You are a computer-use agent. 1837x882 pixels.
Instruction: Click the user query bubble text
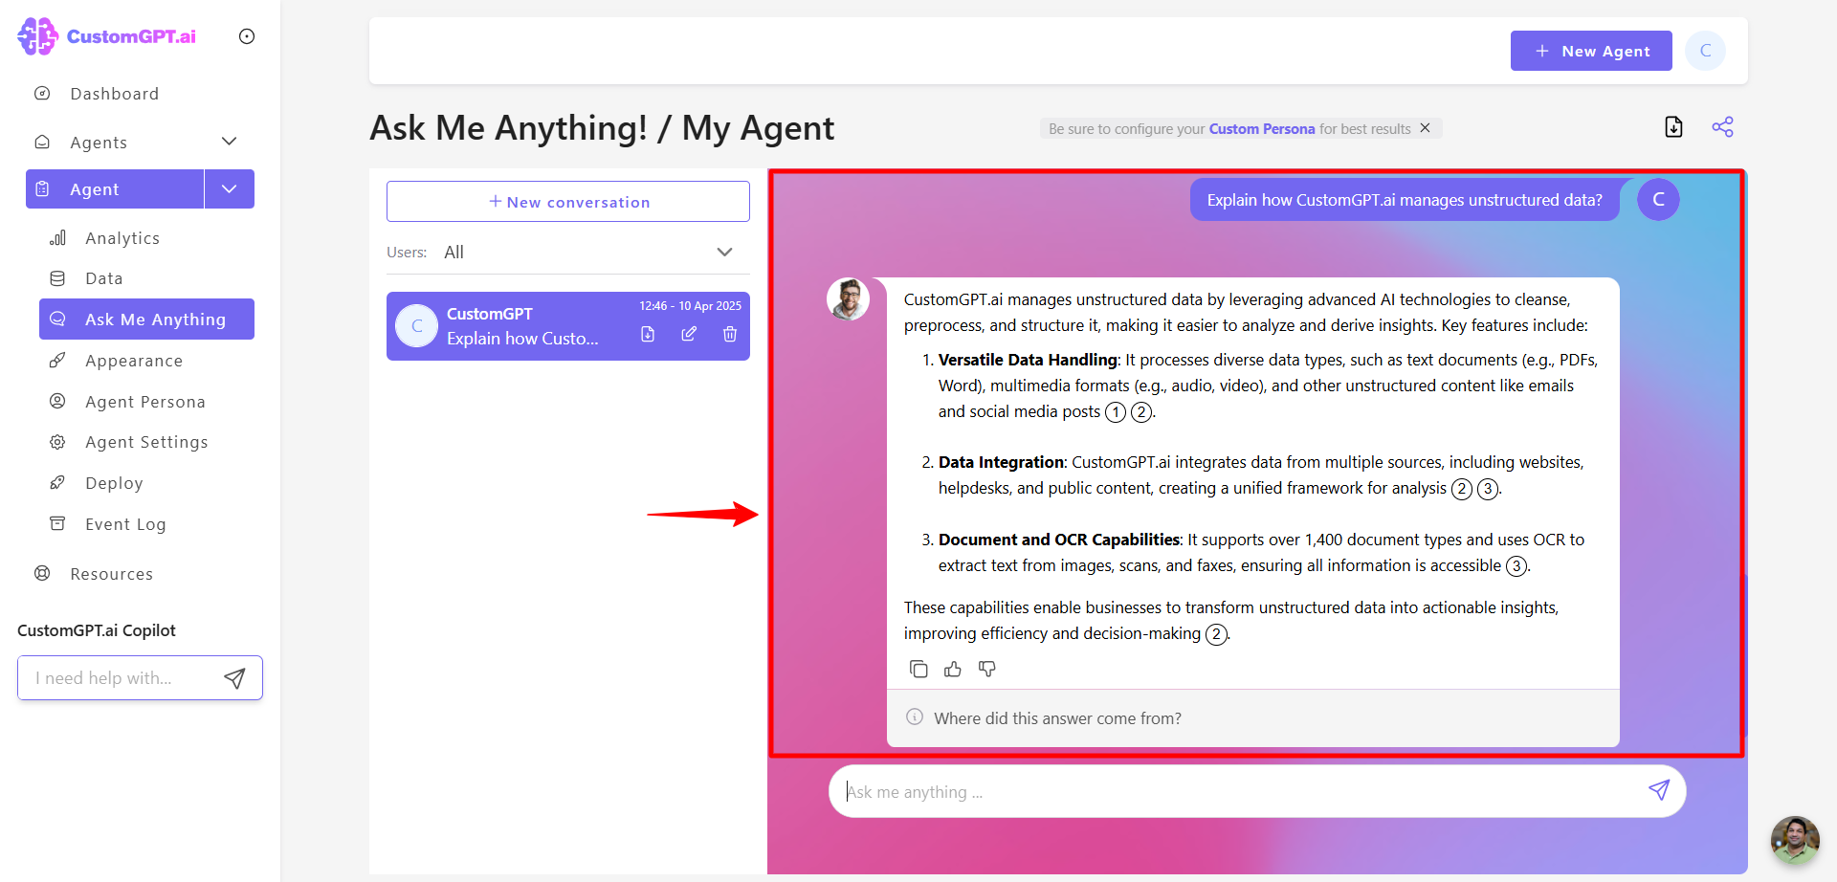pos(1405,200)
